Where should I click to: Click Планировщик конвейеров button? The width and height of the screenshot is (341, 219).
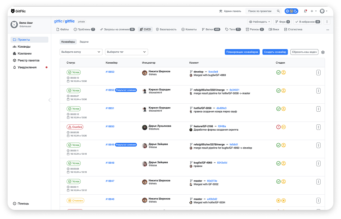point(242,52)
